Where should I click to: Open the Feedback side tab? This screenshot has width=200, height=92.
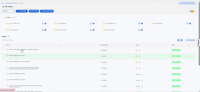(198, 42)
